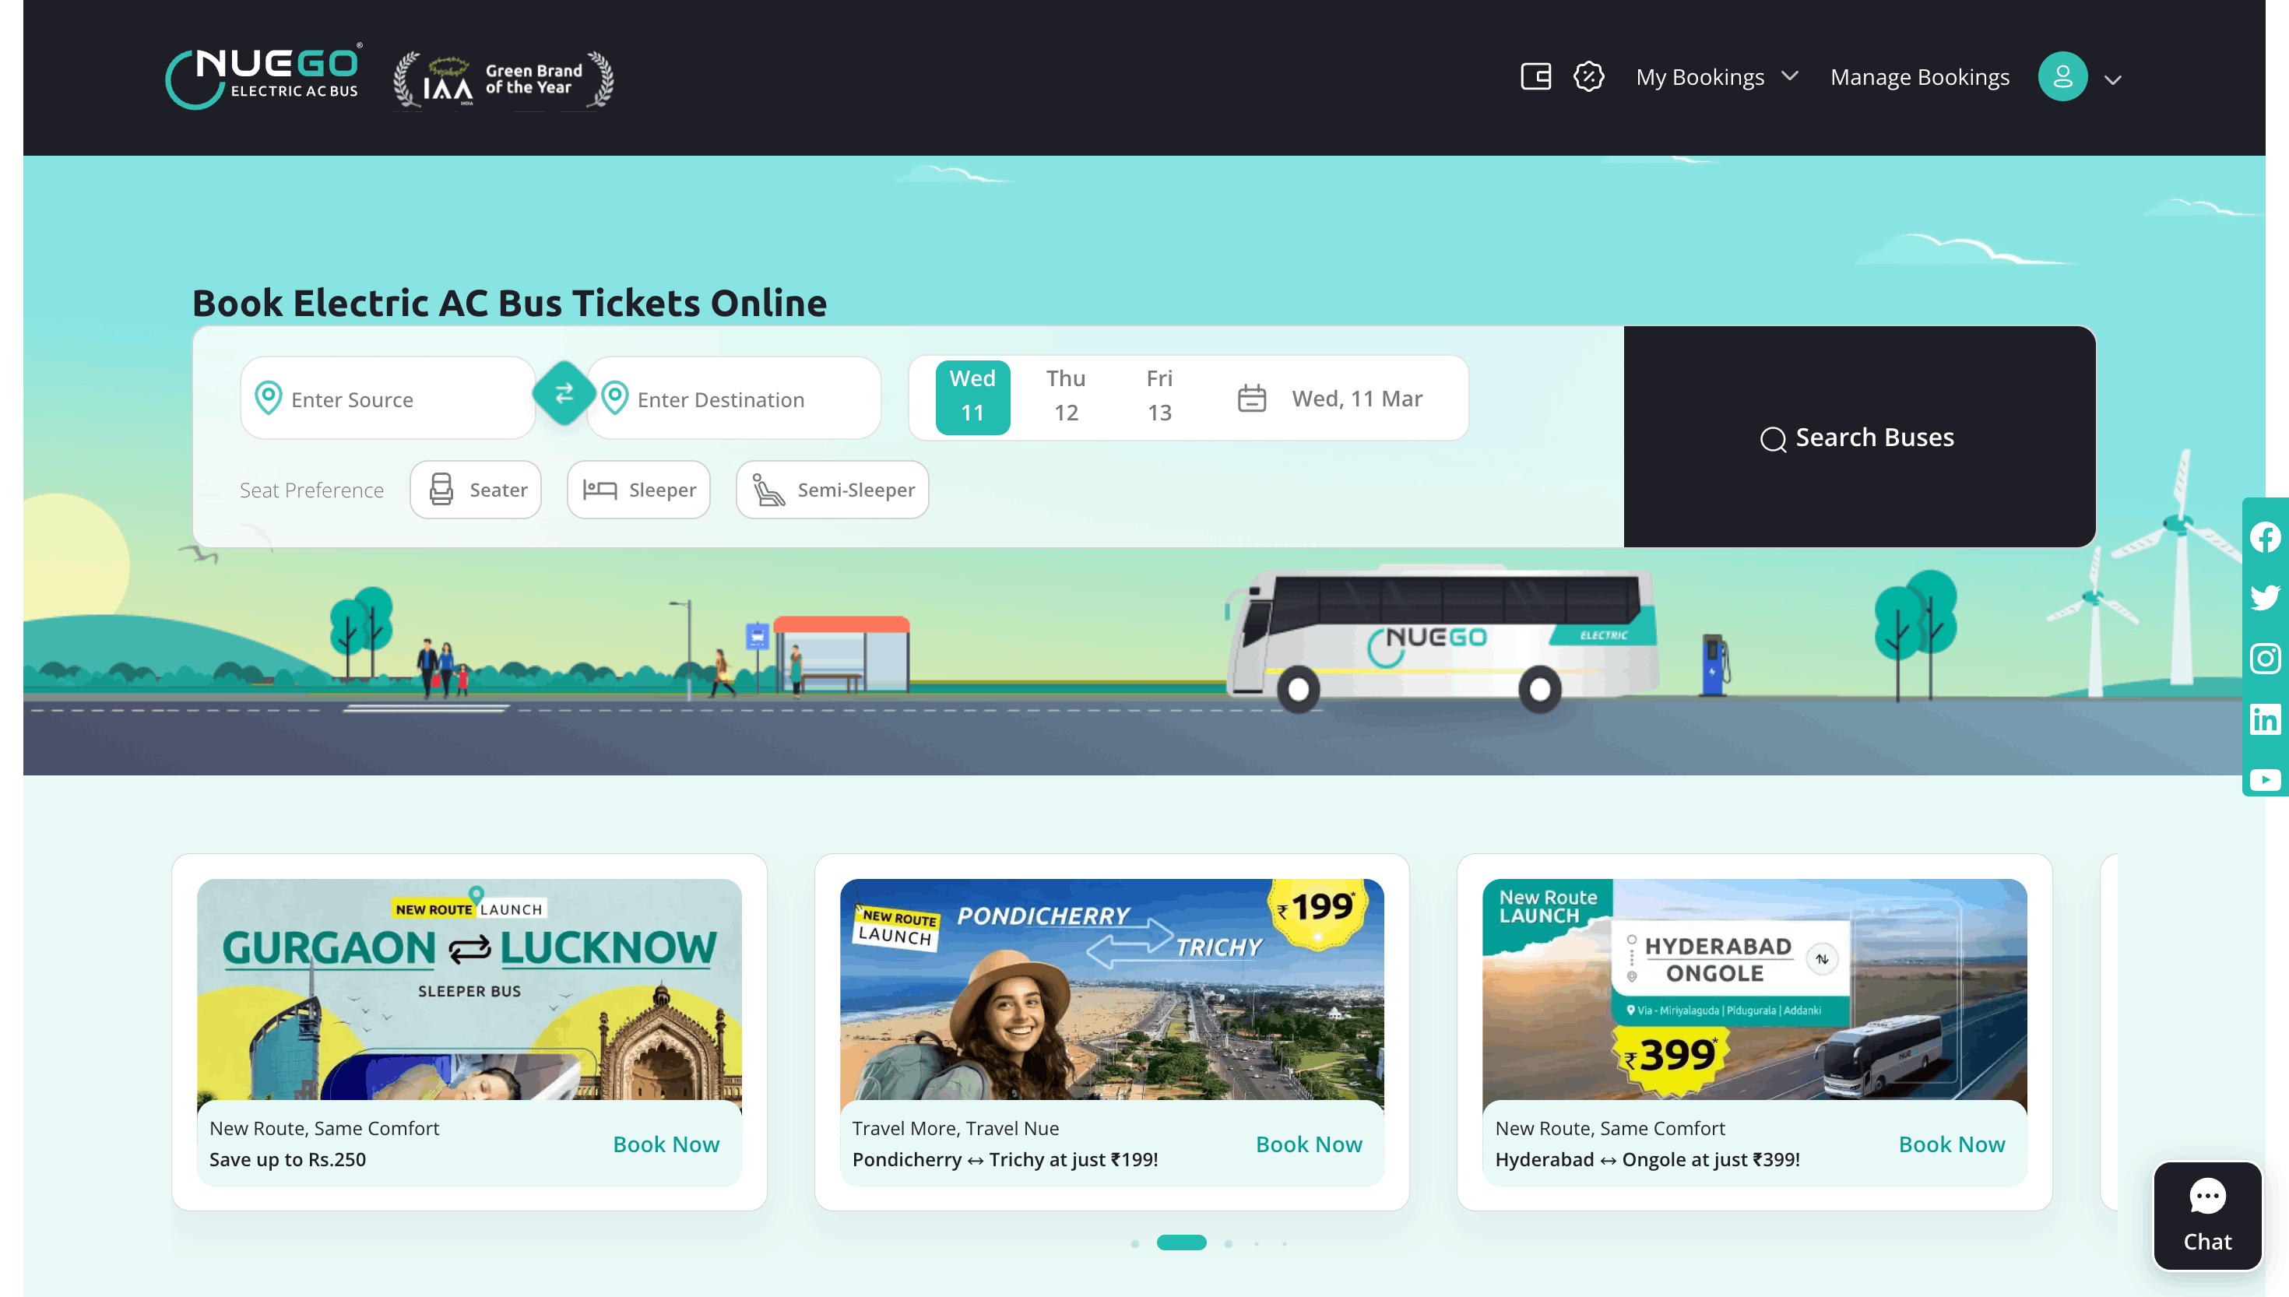This screenshot has width=2289, height=1297.
Task: Swap source and destination cities
Action: coord(564,394)
